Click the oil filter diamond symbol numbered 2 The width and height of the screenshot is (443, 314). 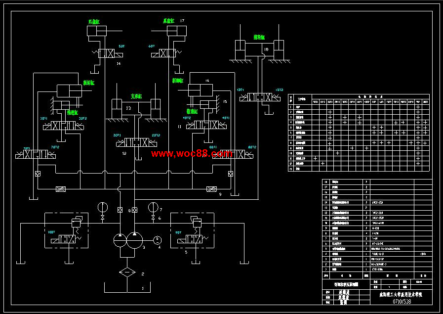pos(127,272)
